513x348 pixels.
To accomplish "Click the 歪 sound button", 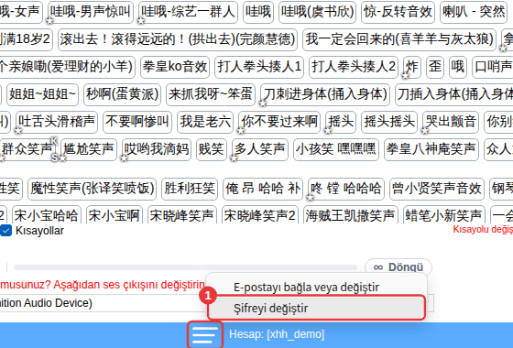I will [435, 67].
